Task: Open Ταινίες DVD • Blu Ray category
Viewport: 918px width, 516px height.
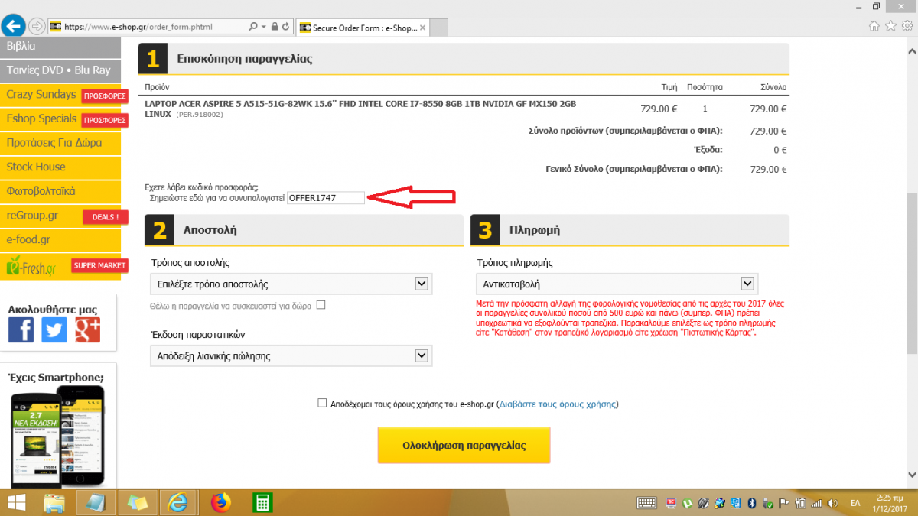Action: [60, 70]
